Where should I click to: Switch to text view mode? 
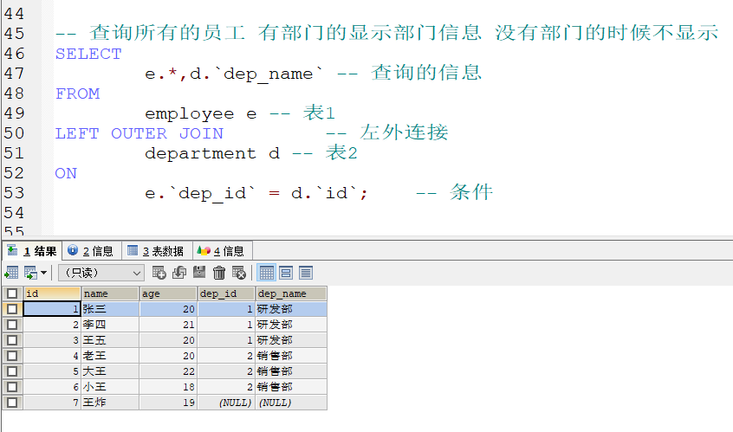(x=306, y=273)
